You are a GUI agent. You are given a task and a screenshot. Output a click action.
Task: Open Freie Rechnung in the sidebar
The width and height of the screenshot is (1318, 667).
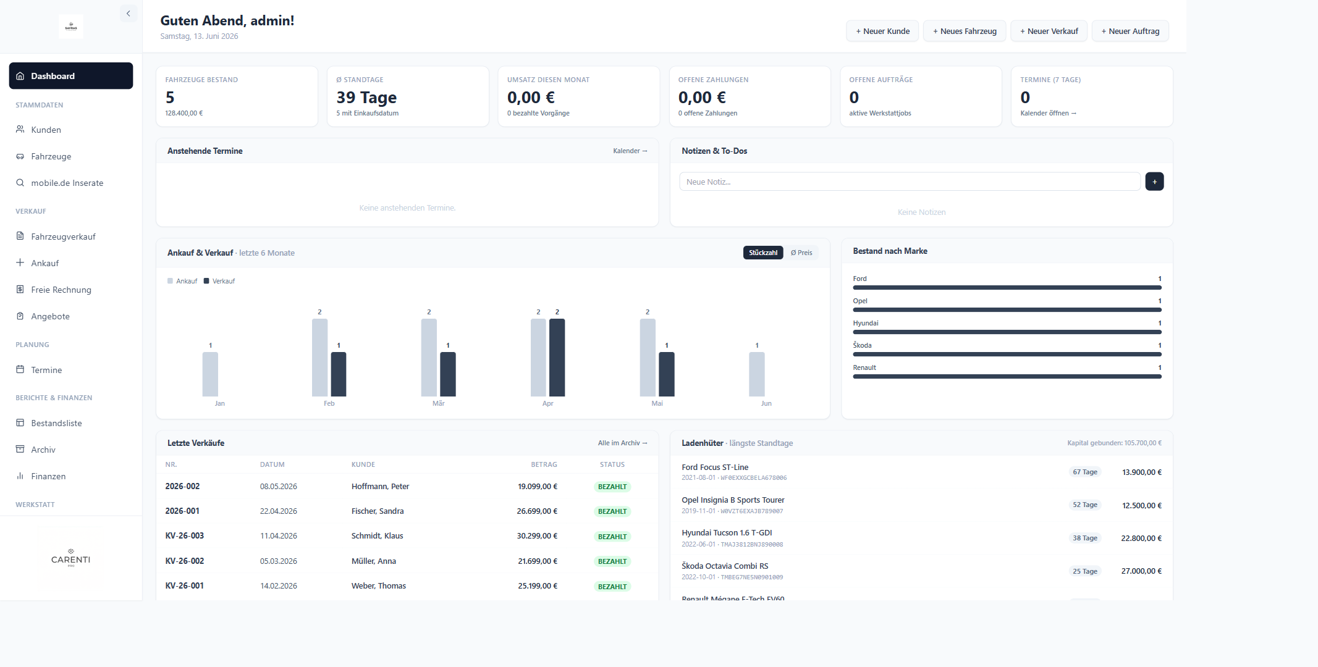[71, 290]
